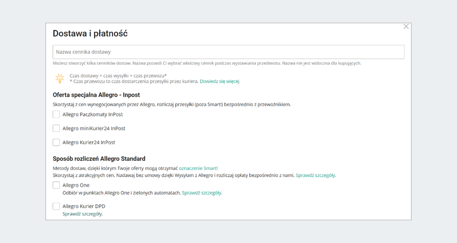This screenshot has height=243, width=457.
Task: Click the Dostawa i płatność heading
Action: 90,33
